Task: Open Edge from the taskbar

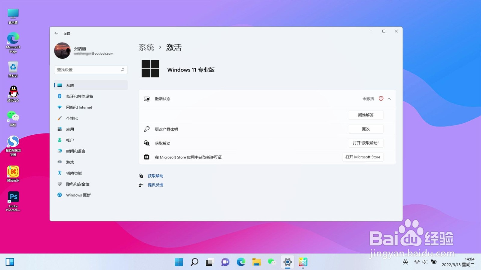Action: coord(241,262)
